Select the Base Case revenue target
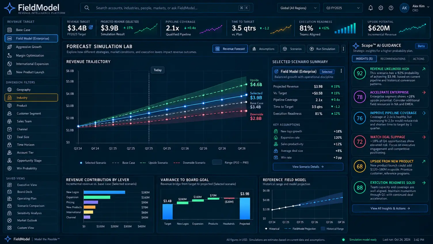The image size is (433, 244). (x=31, y=30)
